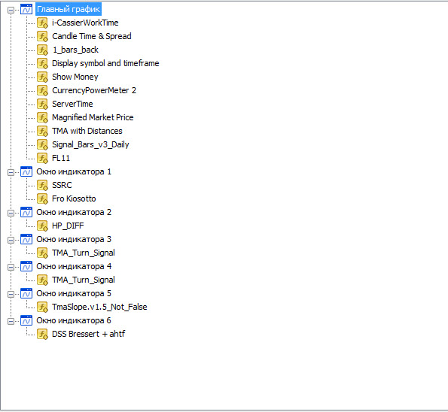
Task: Click the icon of DSS Bressert + ahtf
Action: point(43,335)
